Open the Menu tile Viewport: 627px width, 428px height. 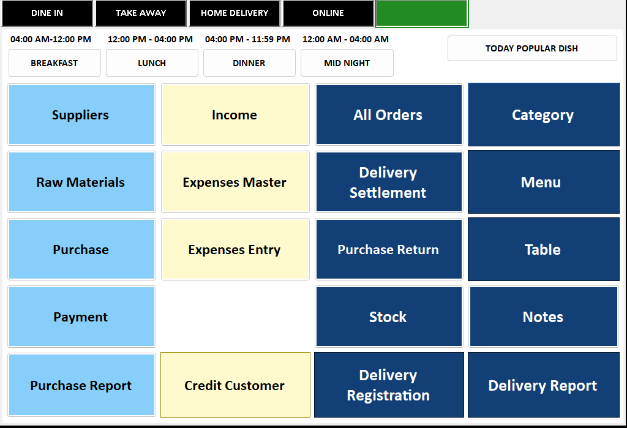544,182
